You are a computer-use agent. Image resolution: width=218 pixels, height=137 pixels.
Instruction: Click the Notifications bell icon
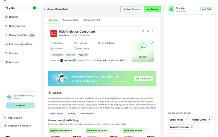click(5, 118)
